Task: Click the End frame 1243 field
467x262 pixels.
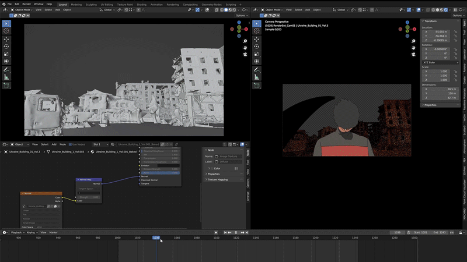Action: [x=440, y=232]
